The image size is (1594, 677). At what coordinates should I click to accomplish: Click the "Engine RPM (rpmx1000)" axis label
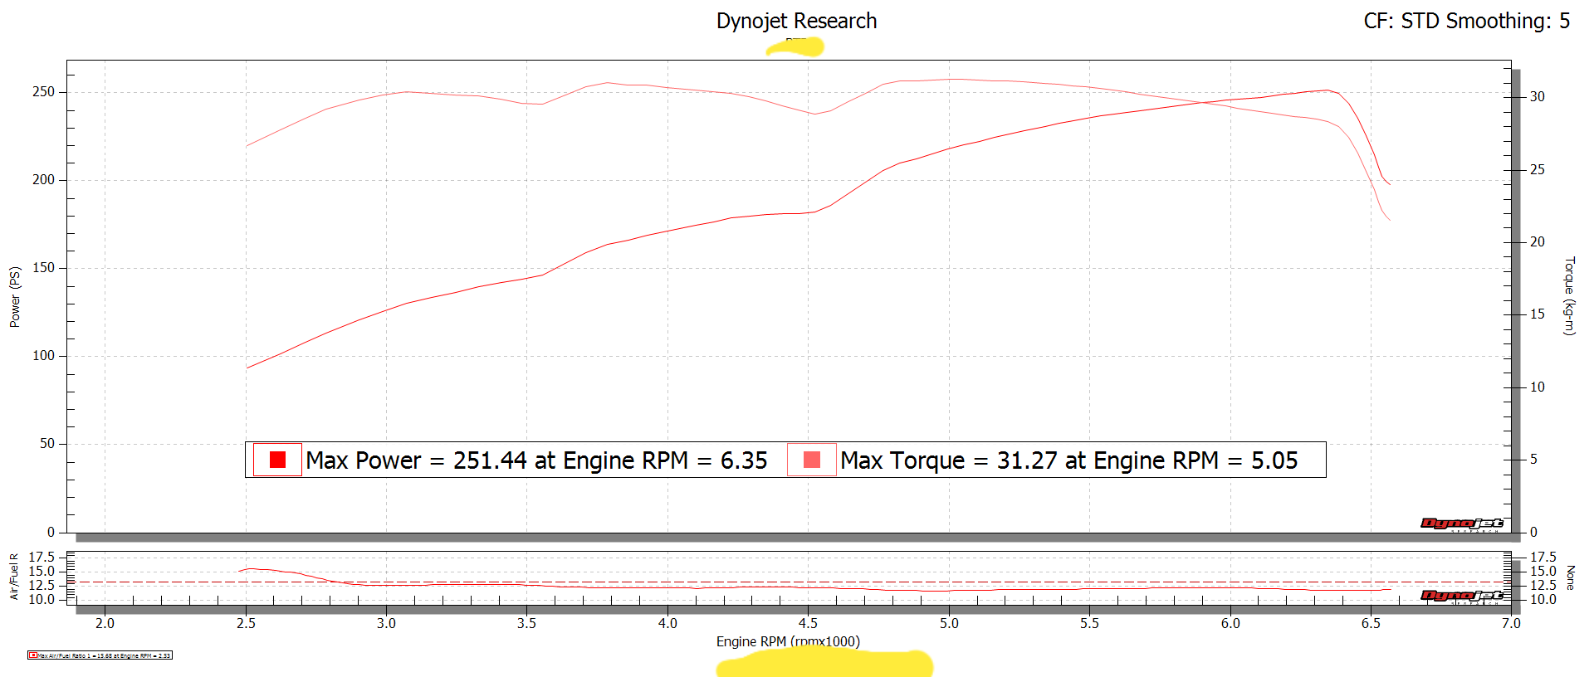[788, 641]
